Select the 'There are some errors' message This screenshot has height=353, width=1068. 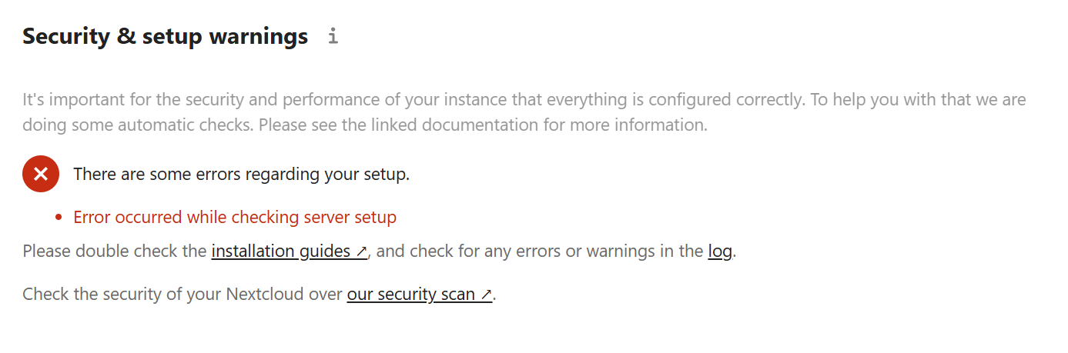tap(241, 175)
